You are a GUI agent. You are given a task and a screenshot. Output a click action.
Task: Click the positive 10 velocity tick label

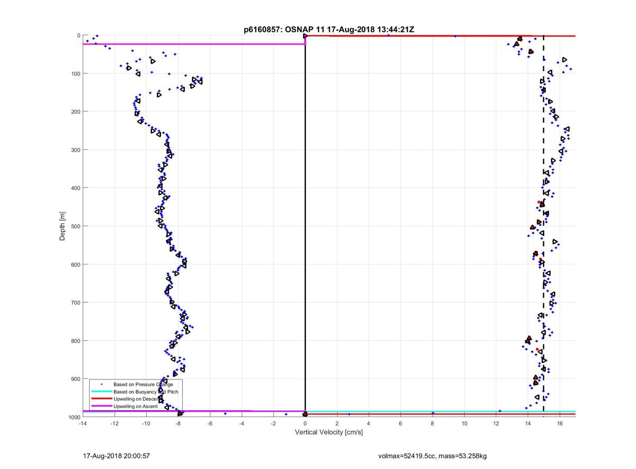click(x=464, y=423)
